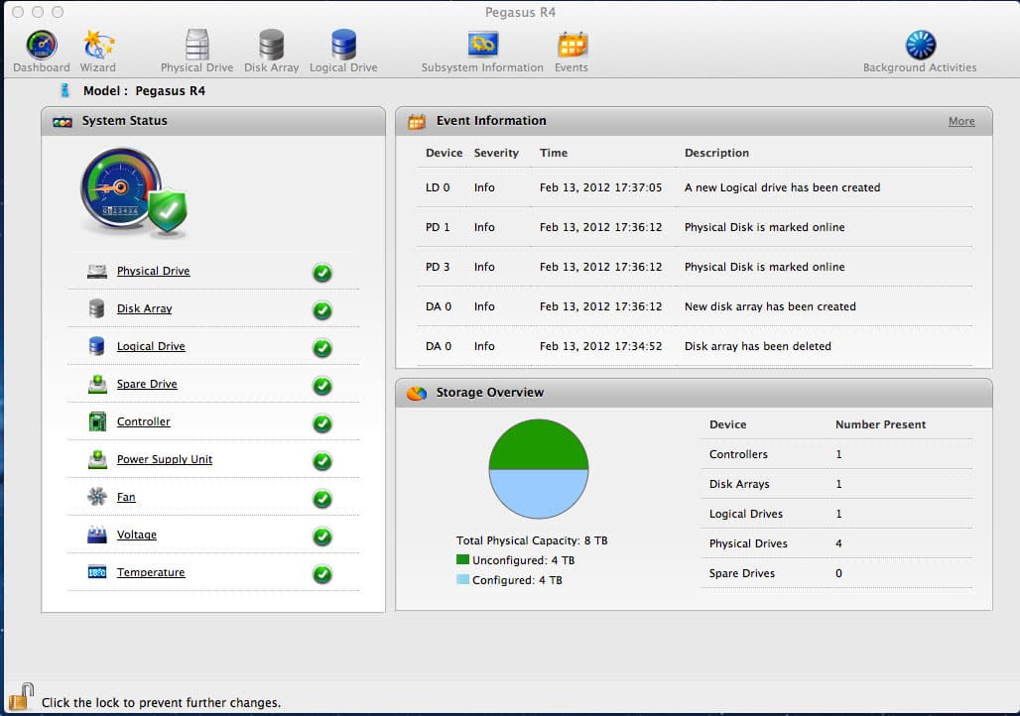
Task: Click the Fan status green checkmark
Action: coord(322,499)
